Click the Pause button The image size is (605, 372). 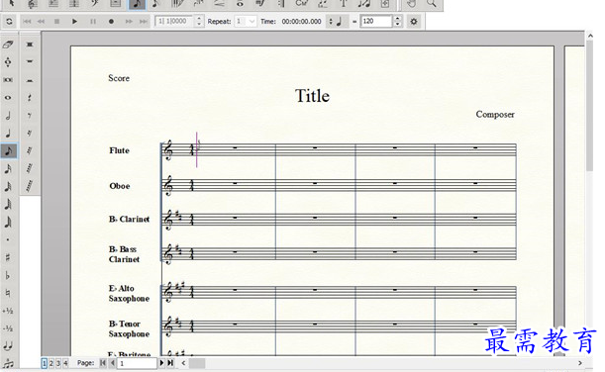pyautogui.click(x=93, y=22)
